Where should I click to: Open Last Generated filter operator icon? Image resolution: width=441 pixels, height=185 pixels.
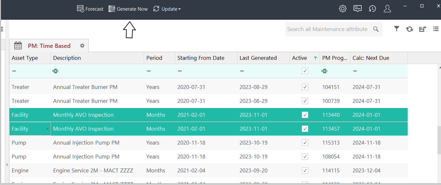(242, 71)
